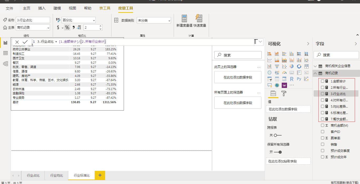The width and height of the screenshot is (360, 184).
Task: Insert a donut chart visual
Action: (x=299, y=66)
